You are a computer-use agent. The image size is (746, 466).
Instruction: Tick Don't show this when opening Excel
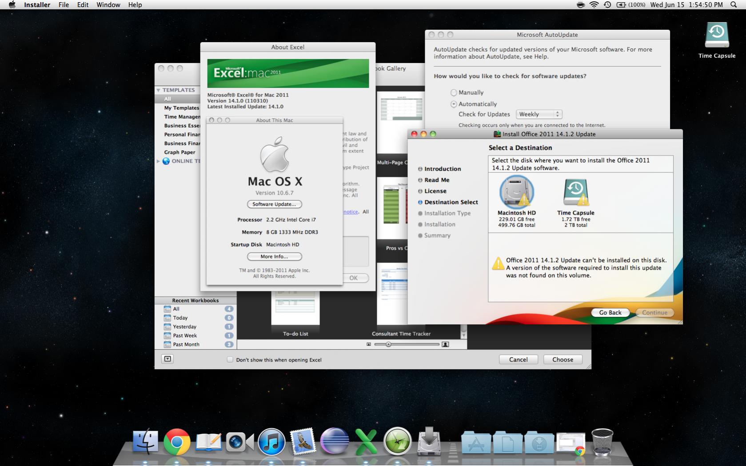coord(230,359)
